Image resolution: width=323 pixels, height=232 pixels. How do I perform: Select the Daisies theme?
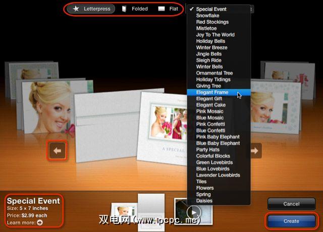pos(219,201)
